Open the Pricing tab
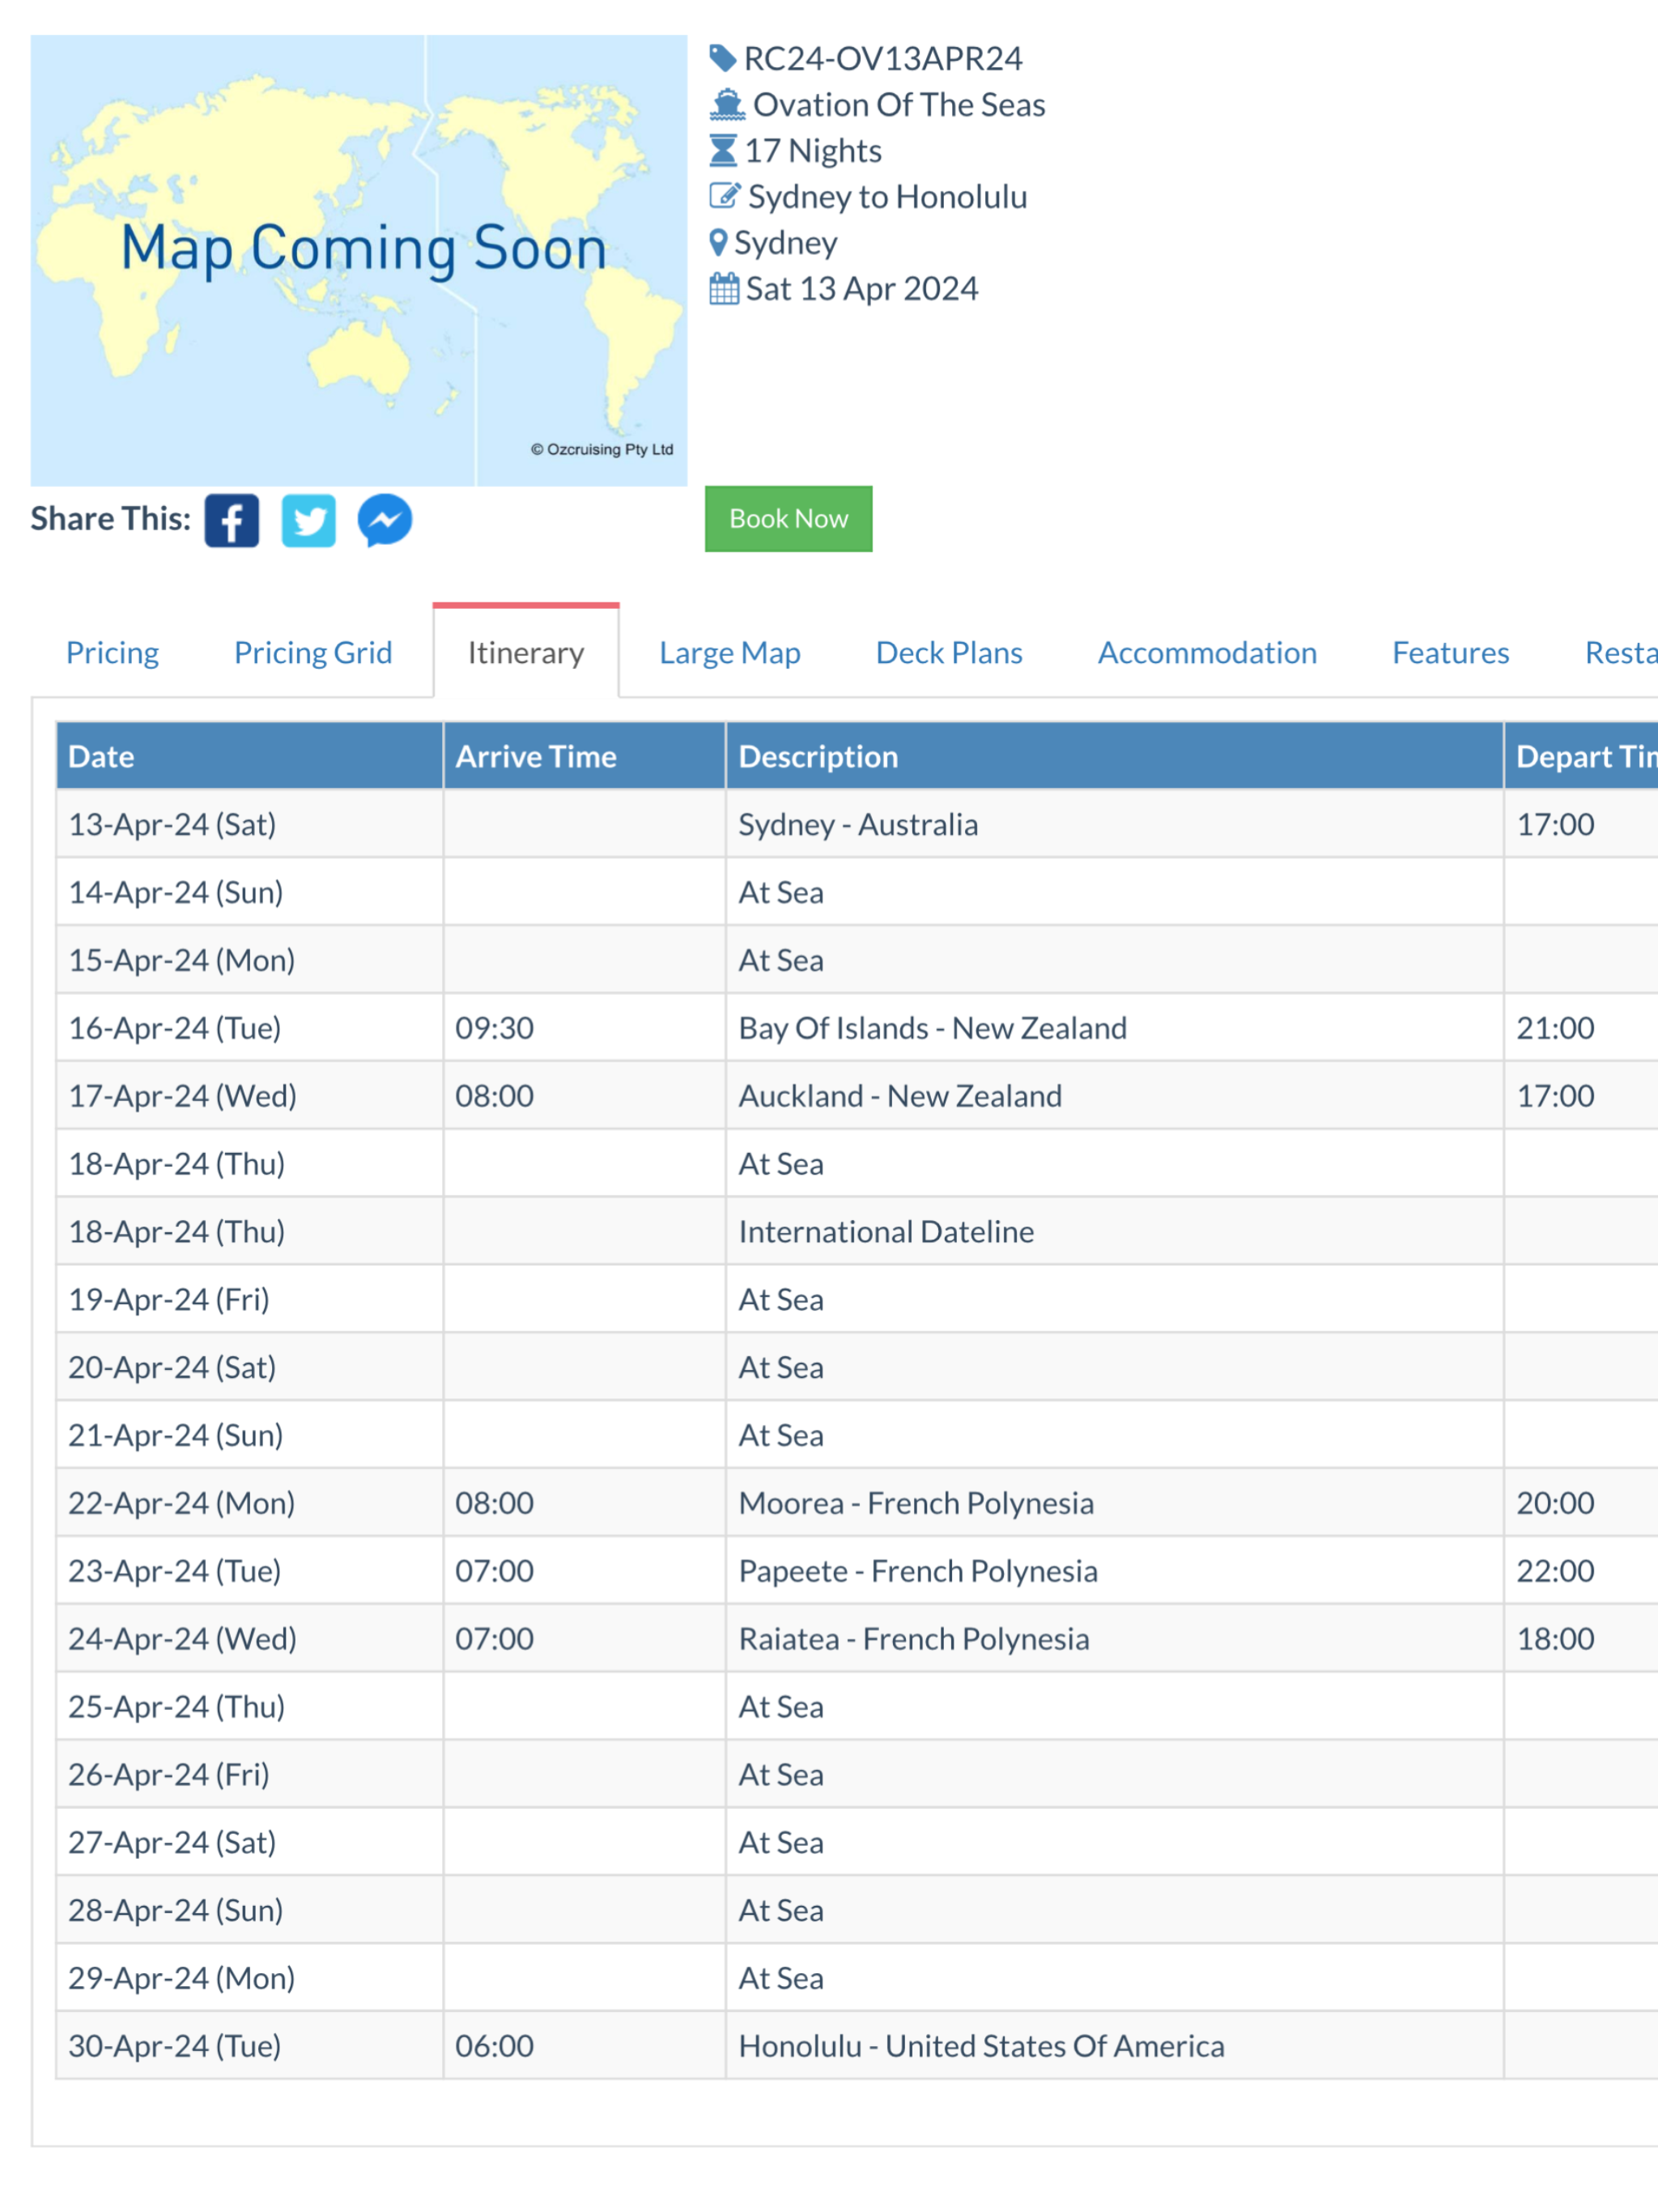Viewport: 1658px width, 2212px height. (113, 653)
